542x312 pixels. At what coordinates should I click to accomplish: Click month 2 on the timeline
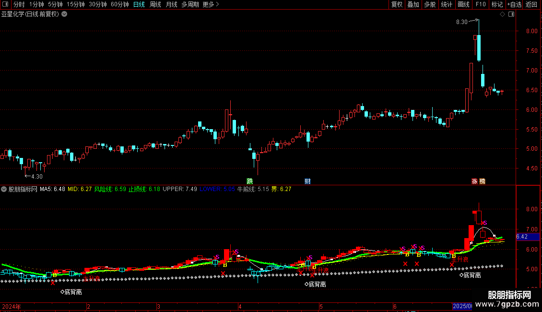click(88, 306)
